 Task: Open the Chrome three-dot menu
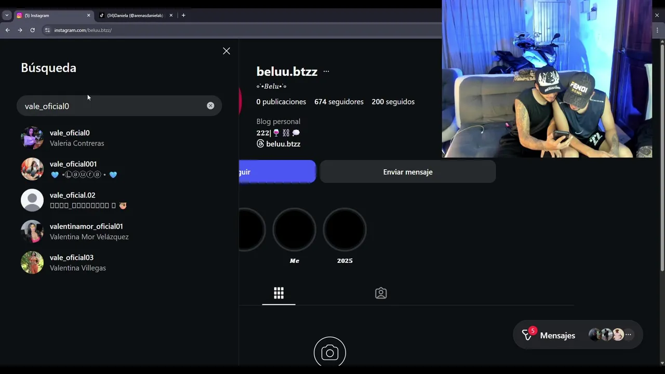click(x=658, y=30)
